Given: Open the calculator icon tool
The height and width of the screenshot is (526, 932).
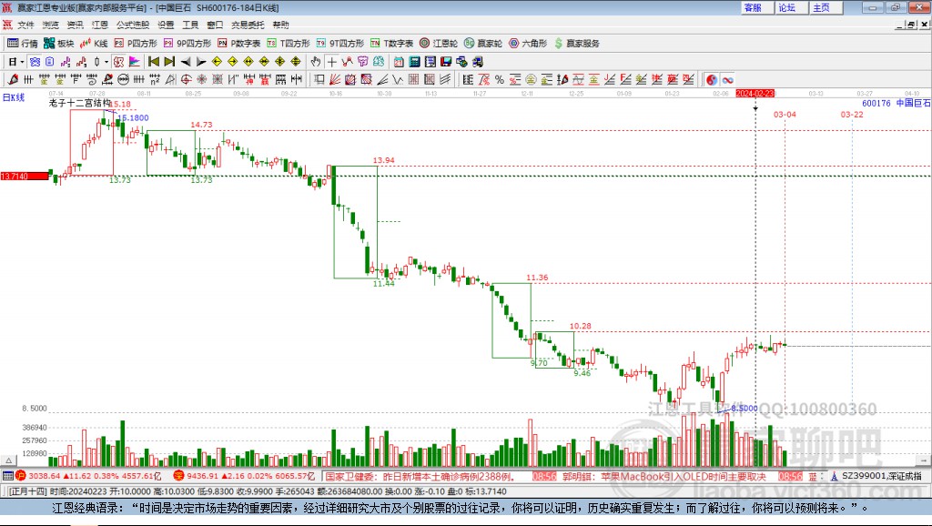Looking at the screenshot, I should tap(414, 62).
